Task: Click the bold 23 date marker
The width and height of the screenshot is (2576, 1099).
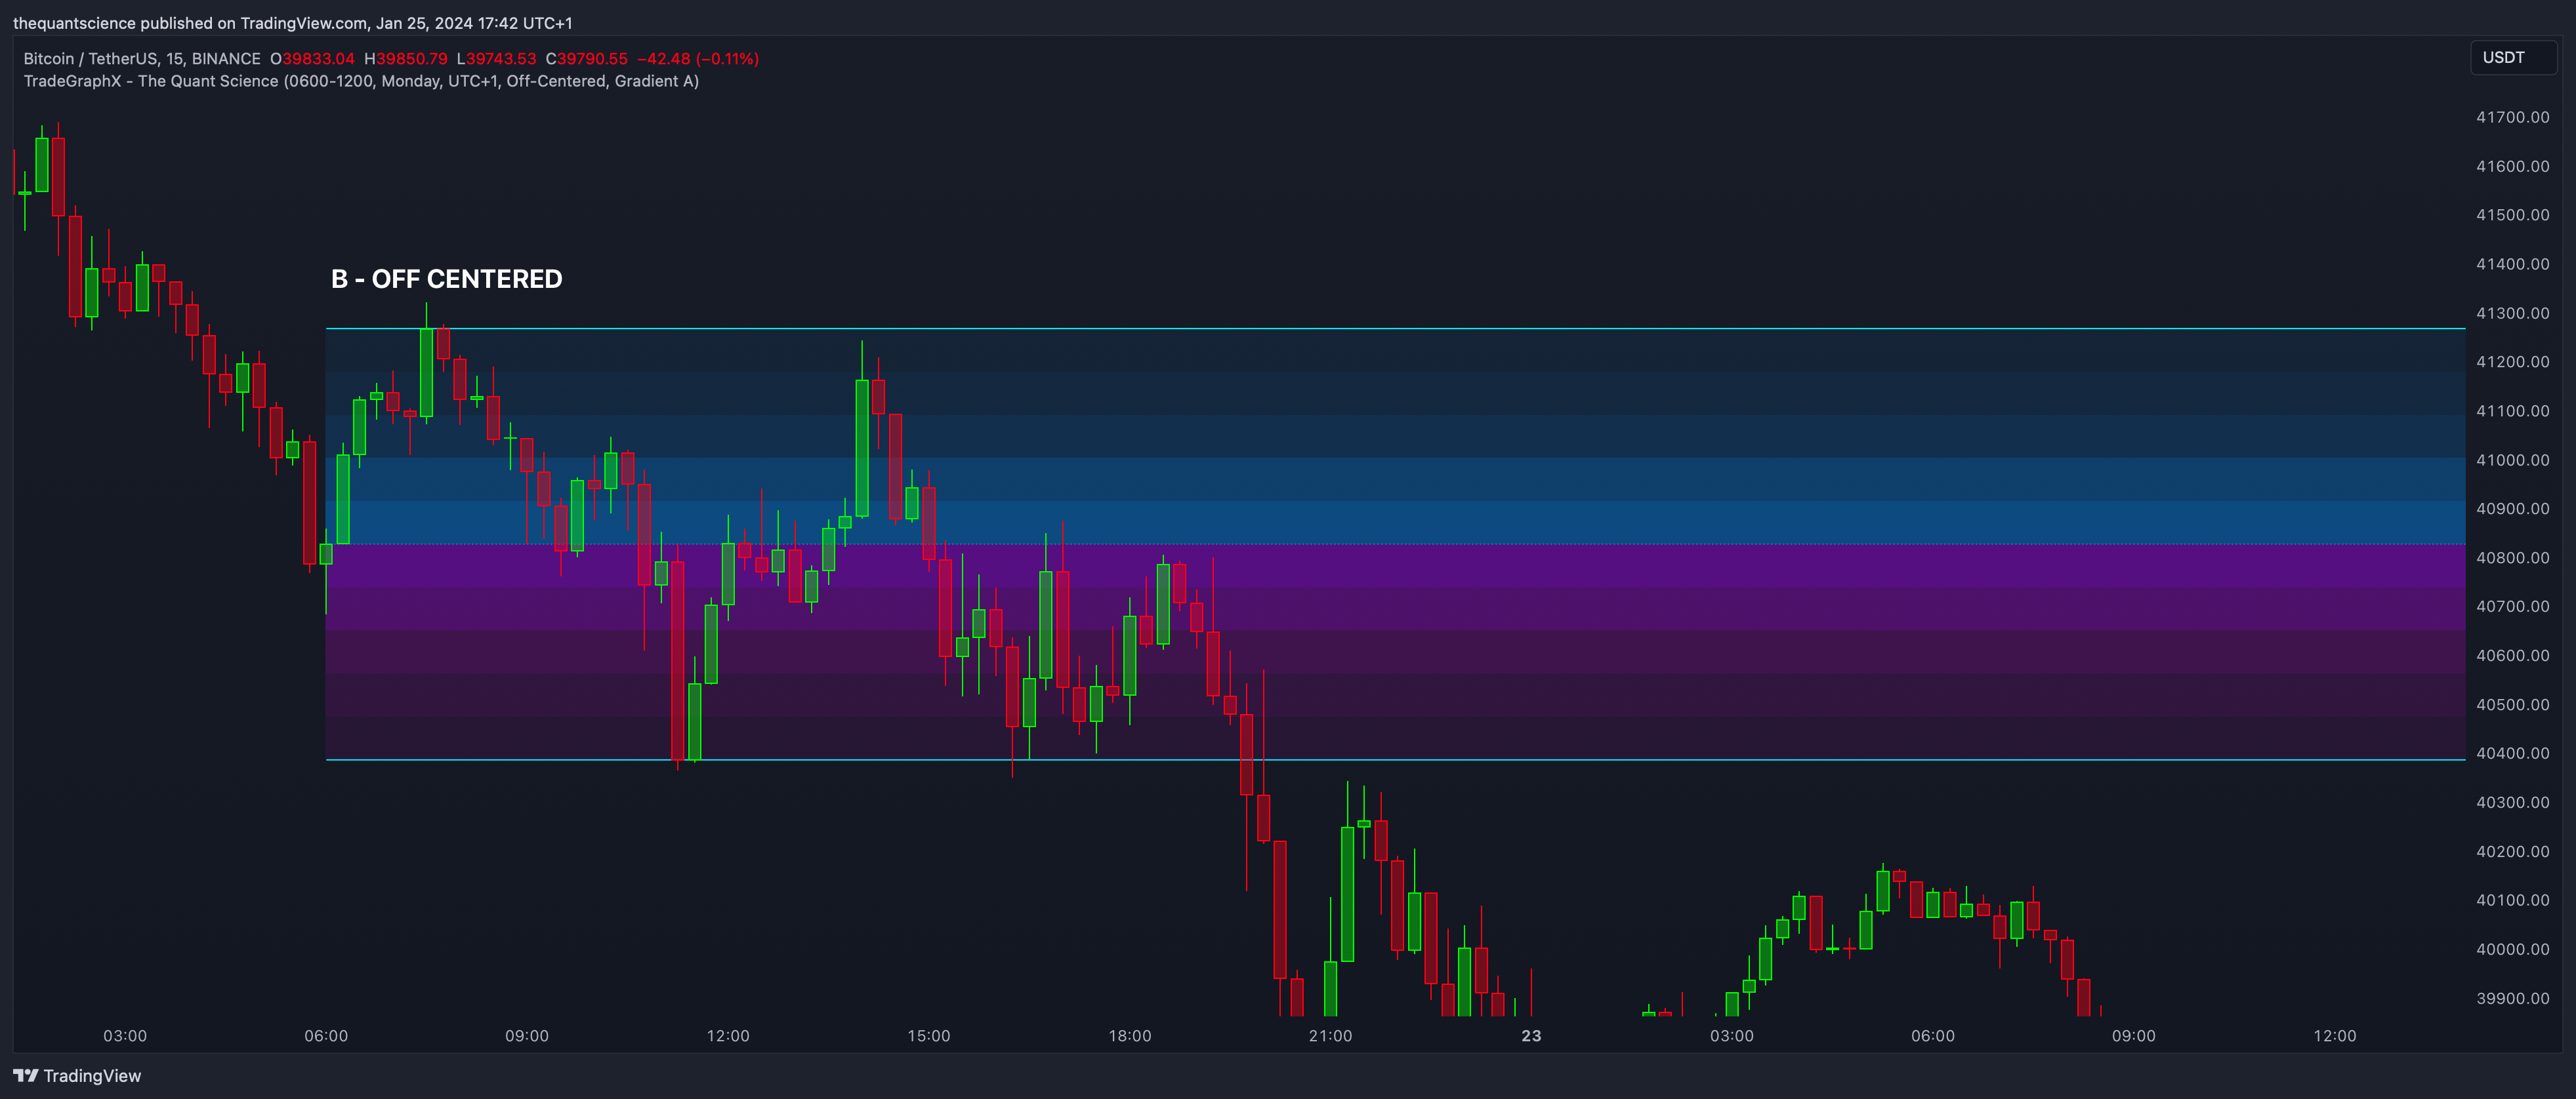Action: pyautogui.click(x=1531, y=1036)
